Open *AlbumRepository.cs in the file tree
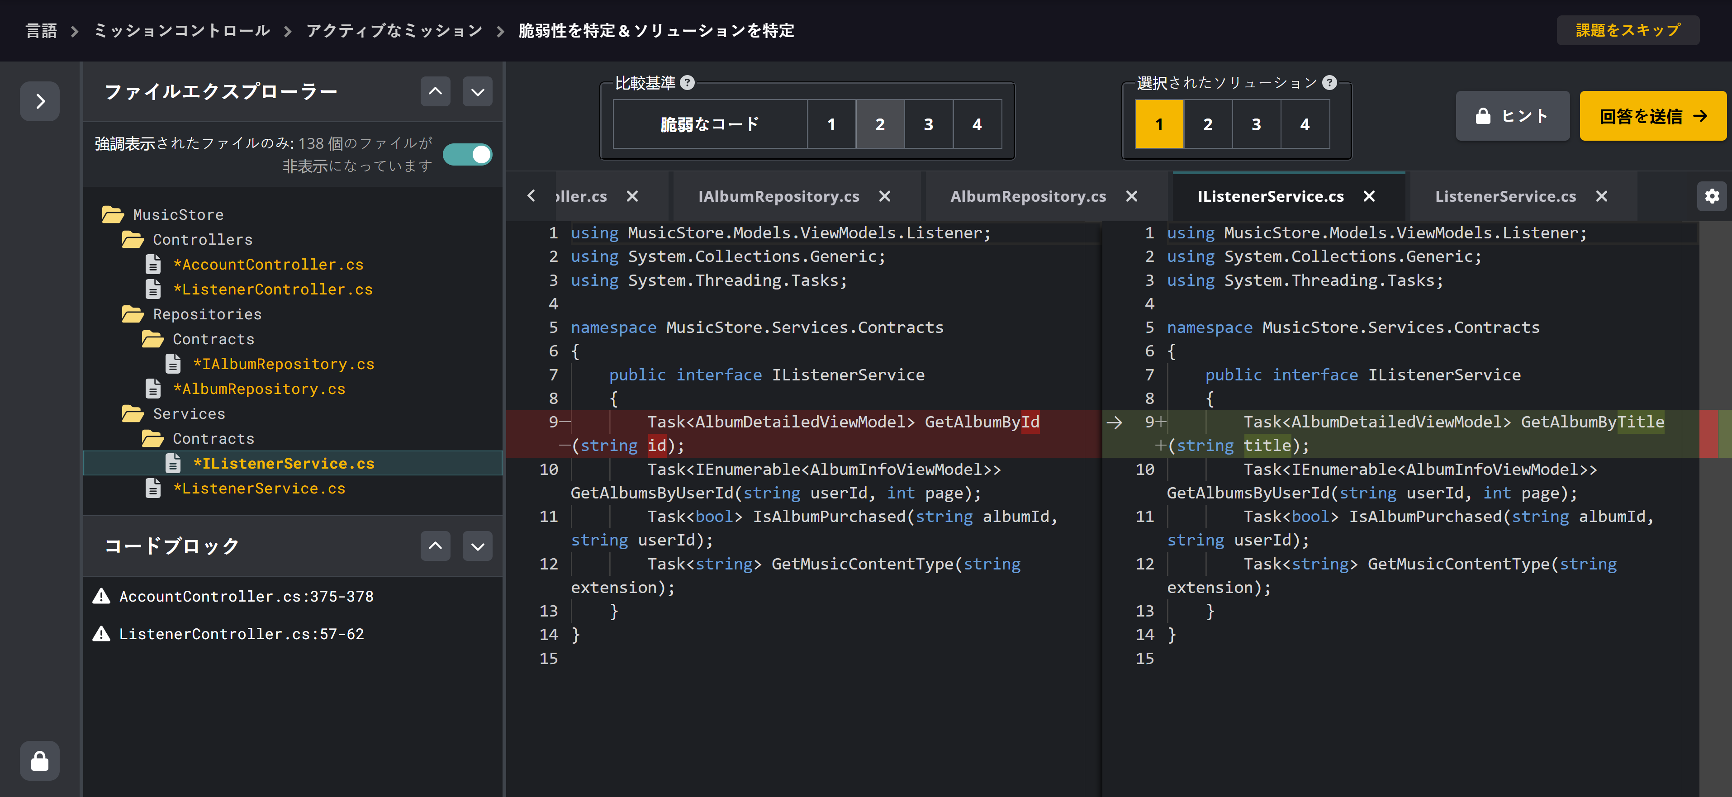This screenshot has width=1732, height=797. [x=259, y=389]
